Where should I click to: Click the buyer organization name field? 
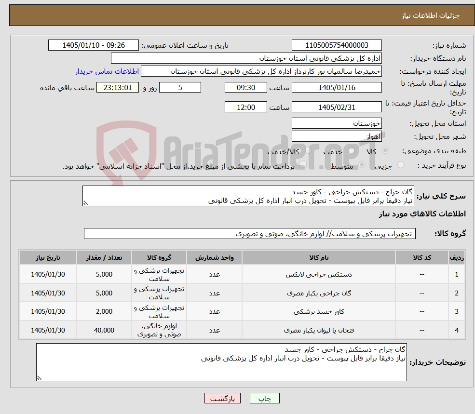[x=246, y=58]
